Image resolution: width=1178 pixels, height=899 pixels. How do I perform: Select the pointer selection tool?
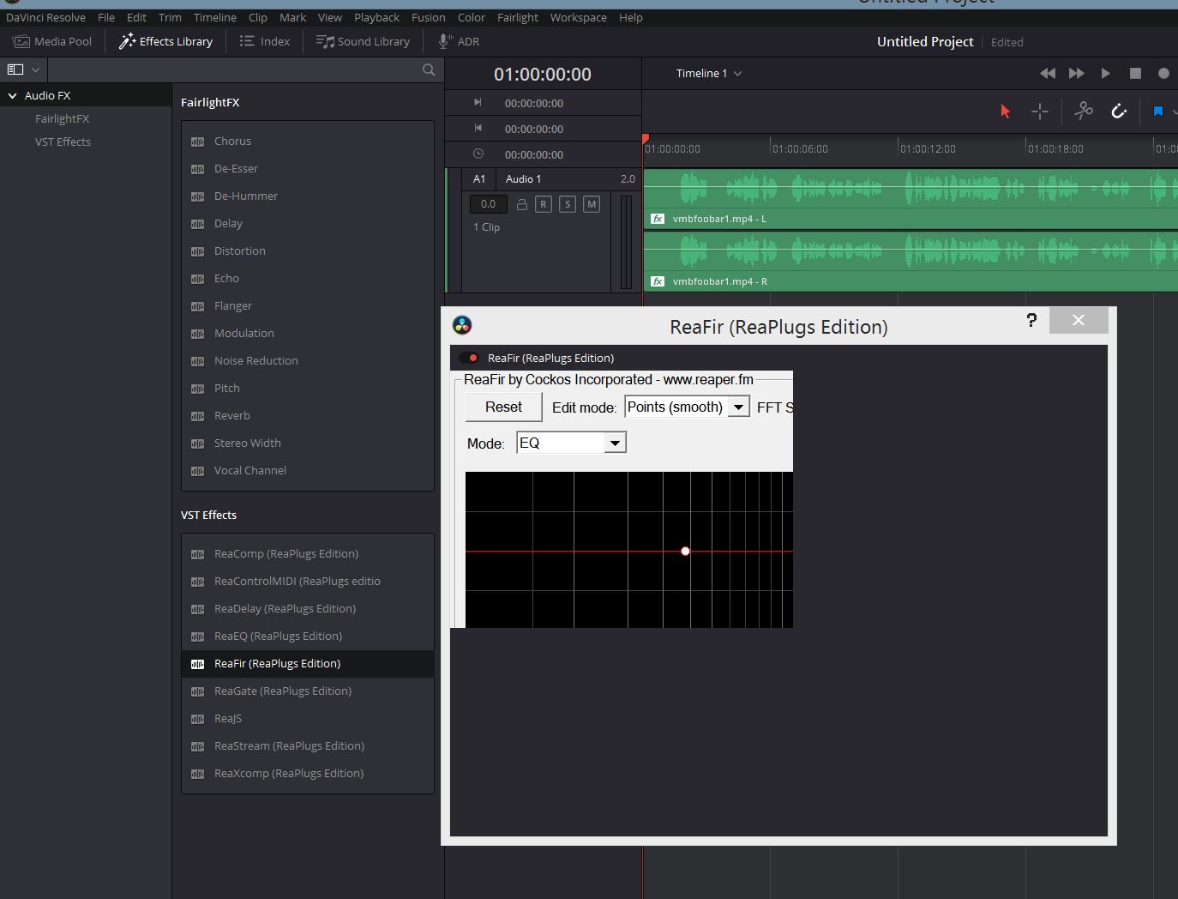(1006, 112)
